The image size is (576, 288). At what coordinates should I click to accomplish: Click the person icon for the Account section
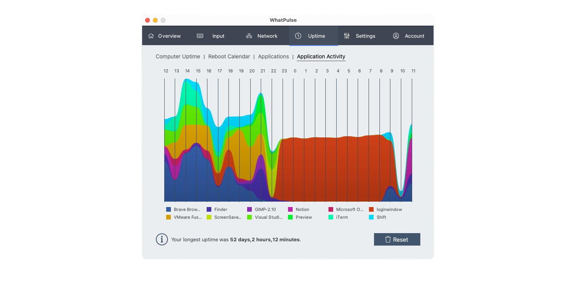click(396, 36)
